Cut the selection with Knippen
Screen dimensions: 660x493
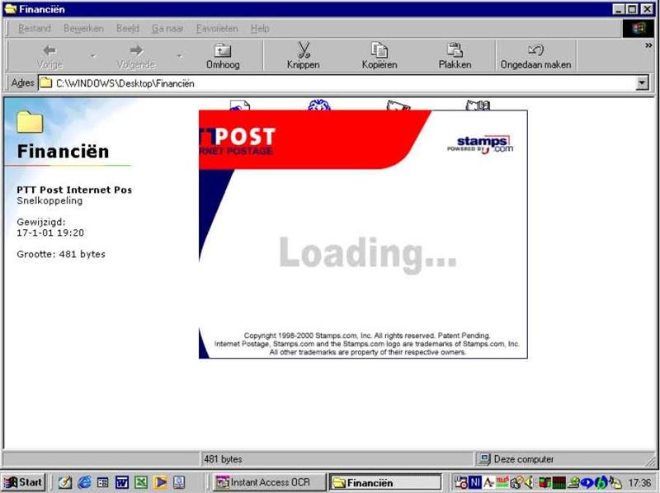click(303, 56)
